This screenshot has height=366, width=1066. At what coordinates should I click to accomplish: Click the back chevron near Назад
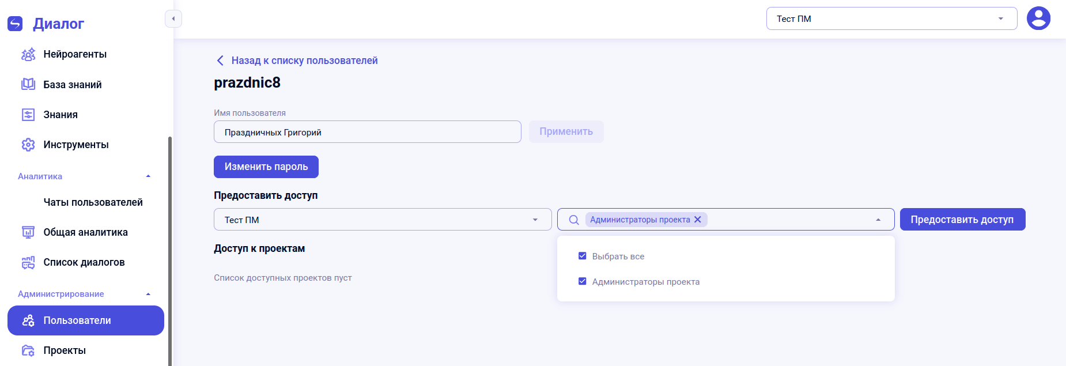pos(220,61)
